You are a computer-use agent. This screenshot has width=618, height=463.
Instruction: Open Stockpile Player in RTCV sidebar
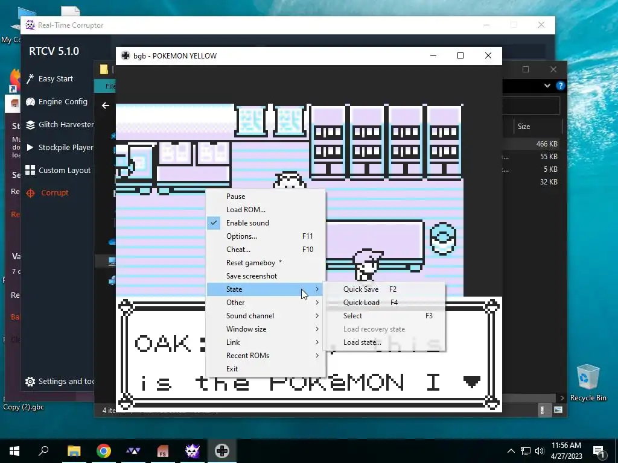click(x=60, y=148)
